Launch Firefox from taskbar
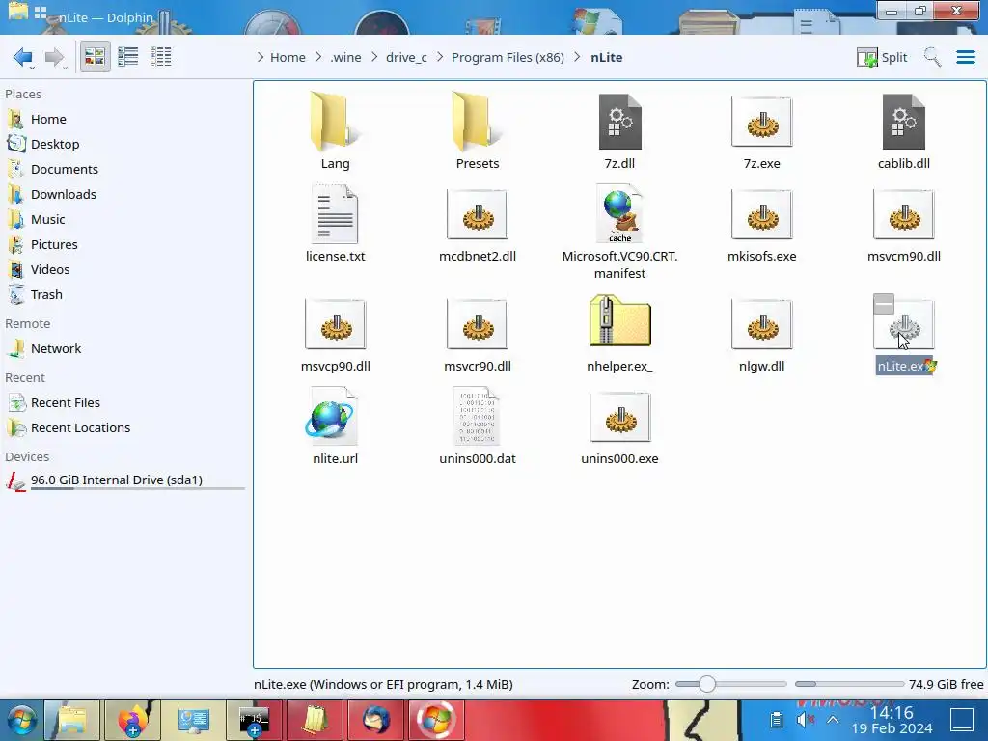The height and width of the screenshot is (741, 988). coord(132,720)
